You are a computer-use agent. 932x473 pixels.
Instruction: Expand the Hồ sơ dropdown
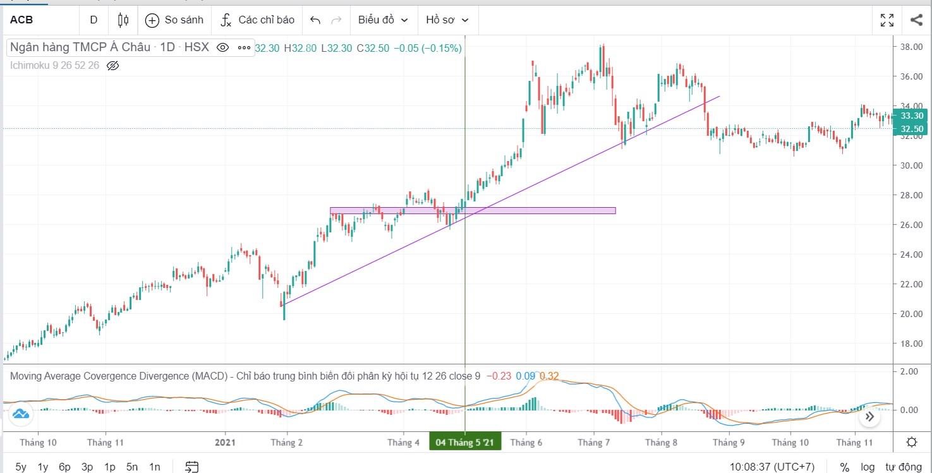447,20
